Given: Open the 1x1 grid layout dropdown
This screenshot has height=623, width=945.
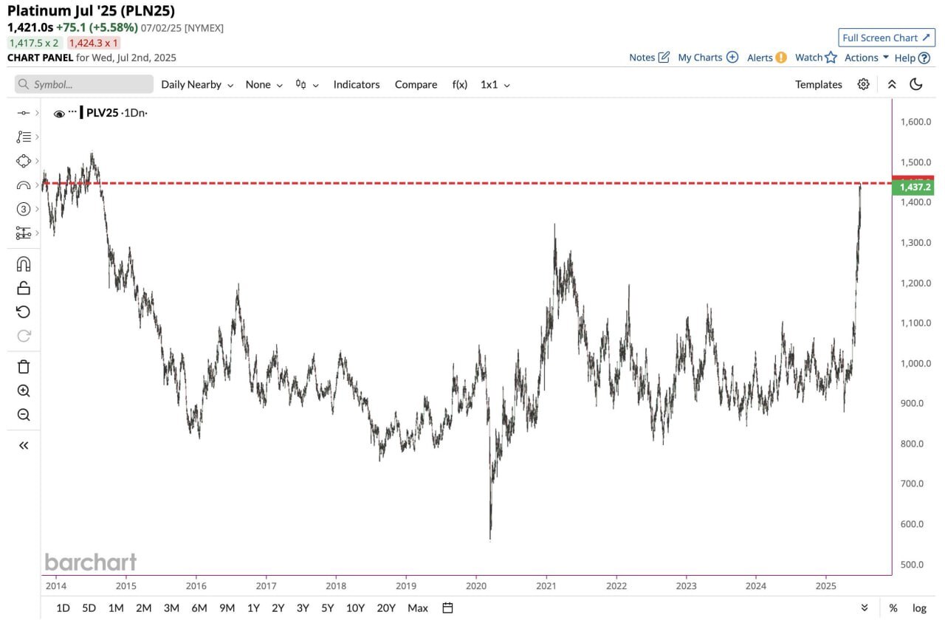Looking at the screenshot, I should 495,84.
